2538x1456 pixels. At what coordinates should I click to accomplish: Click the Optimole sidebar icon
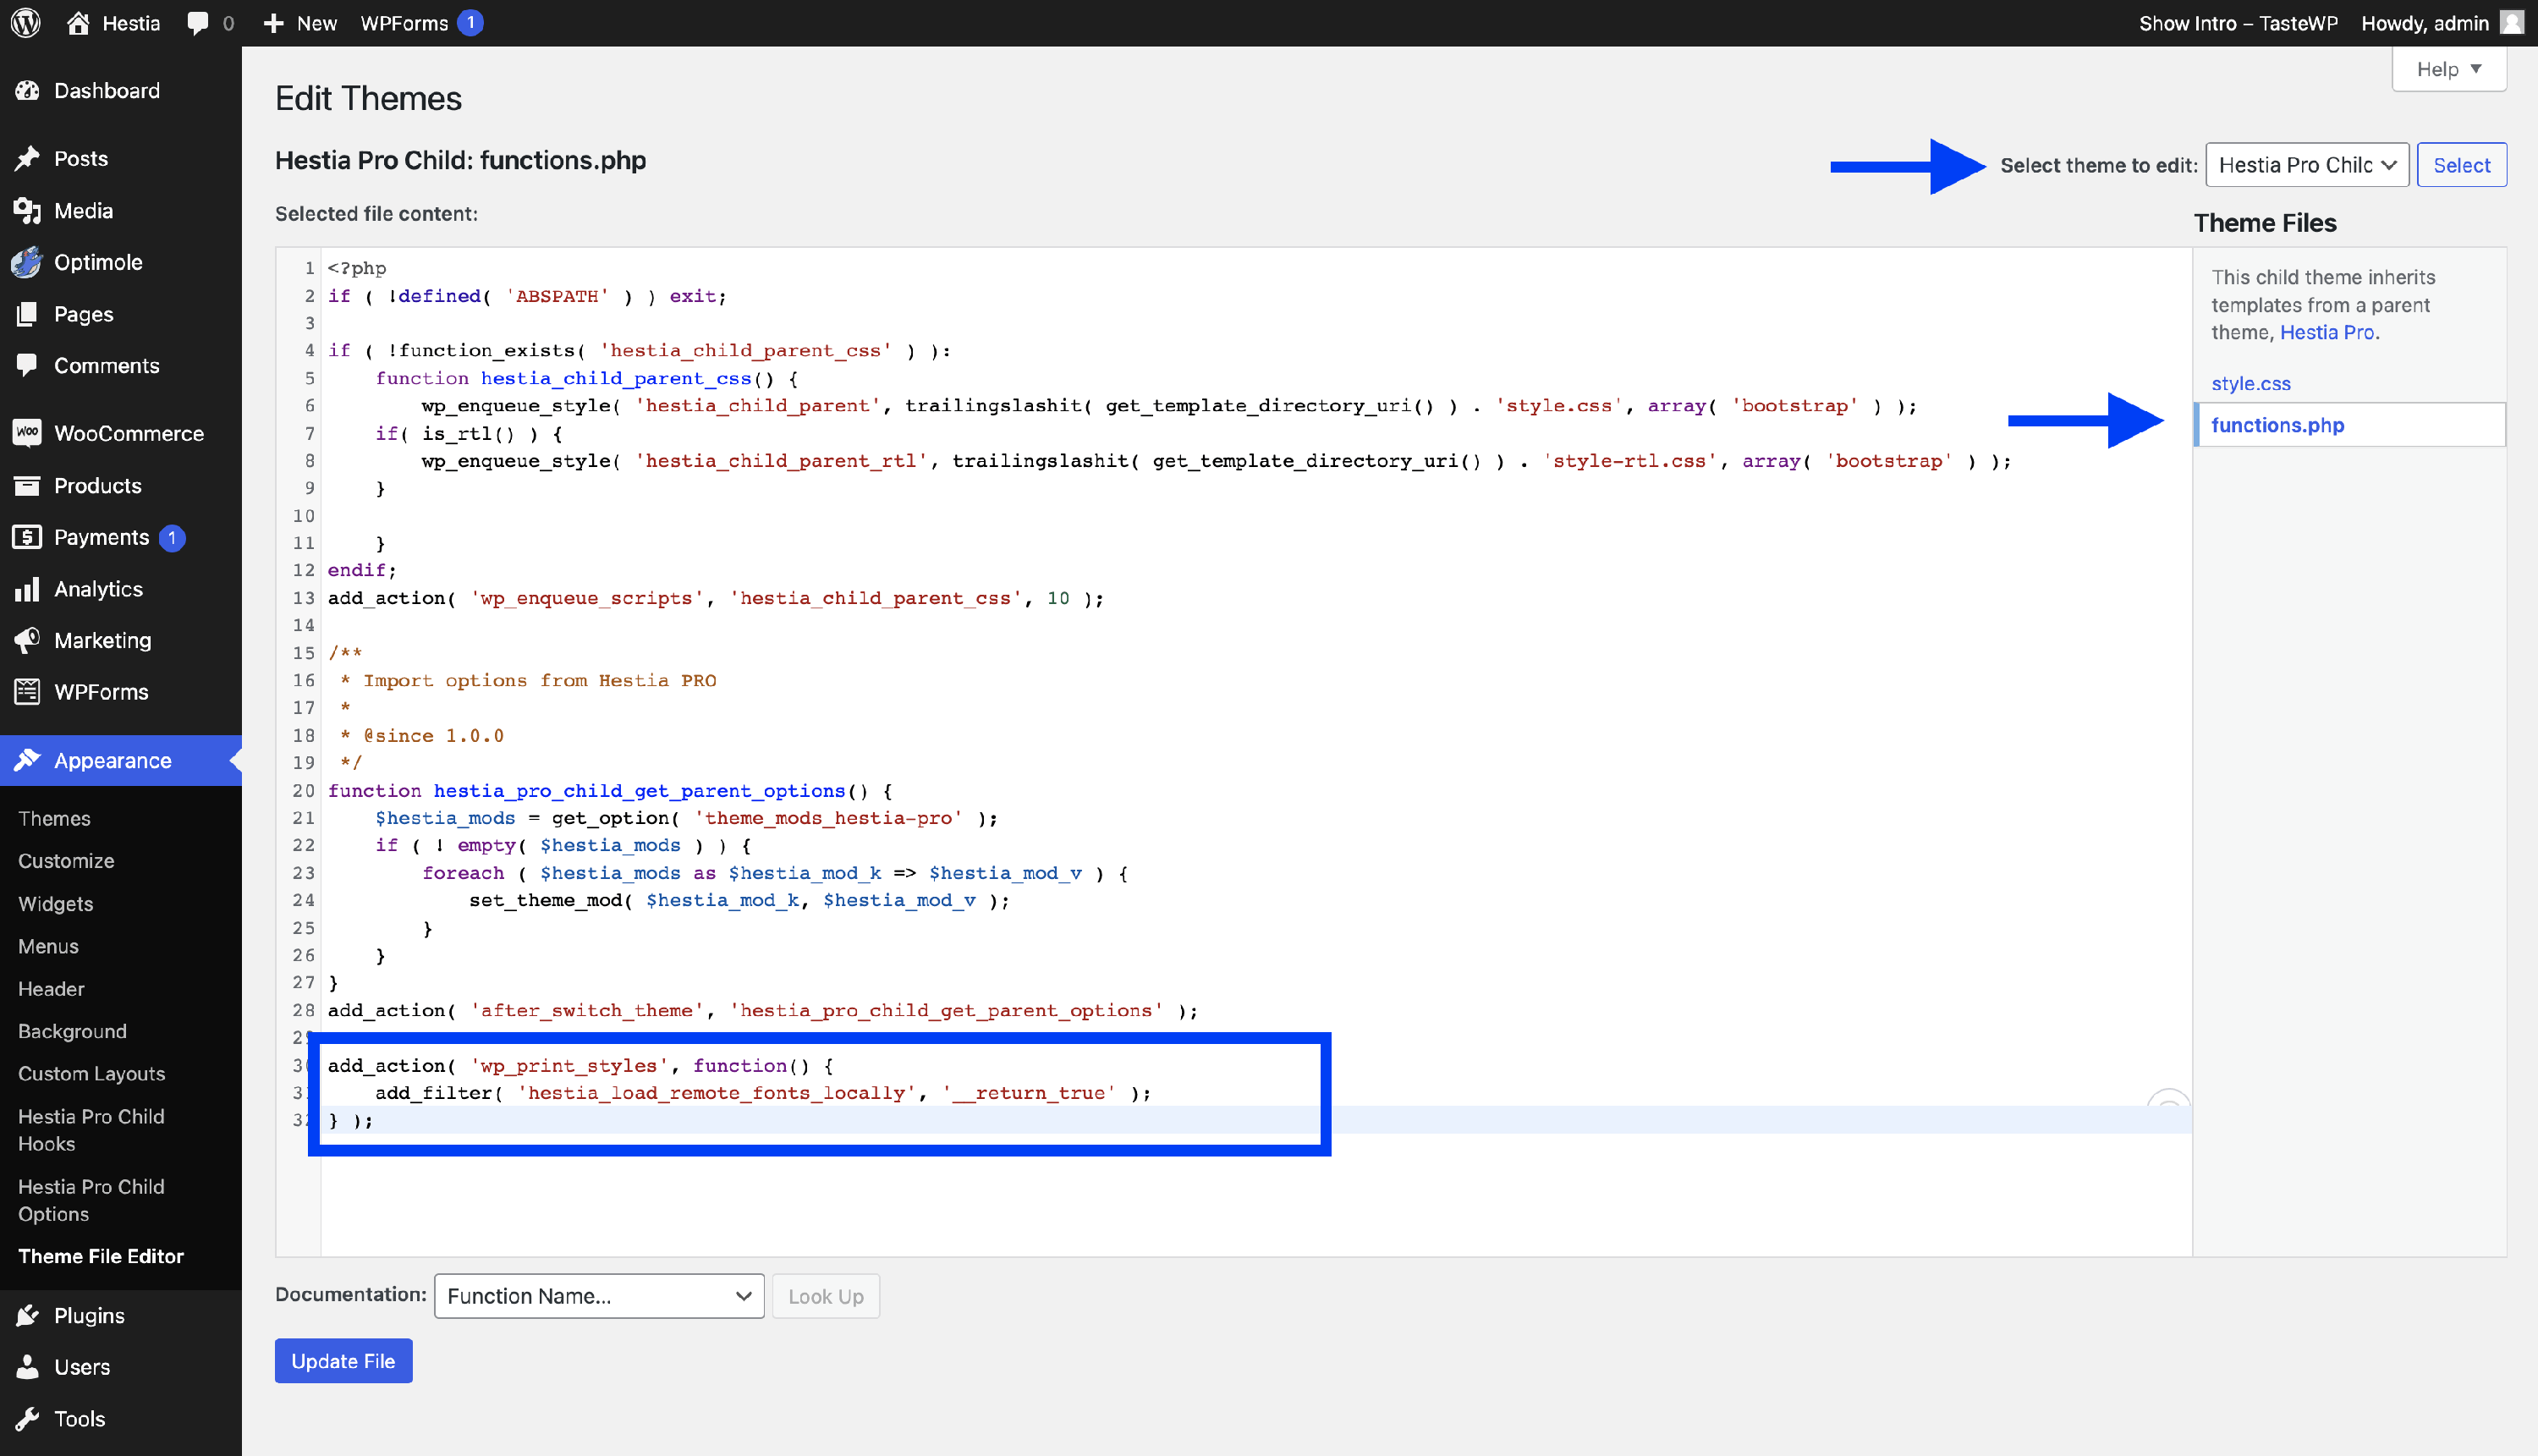click(27, 262)
